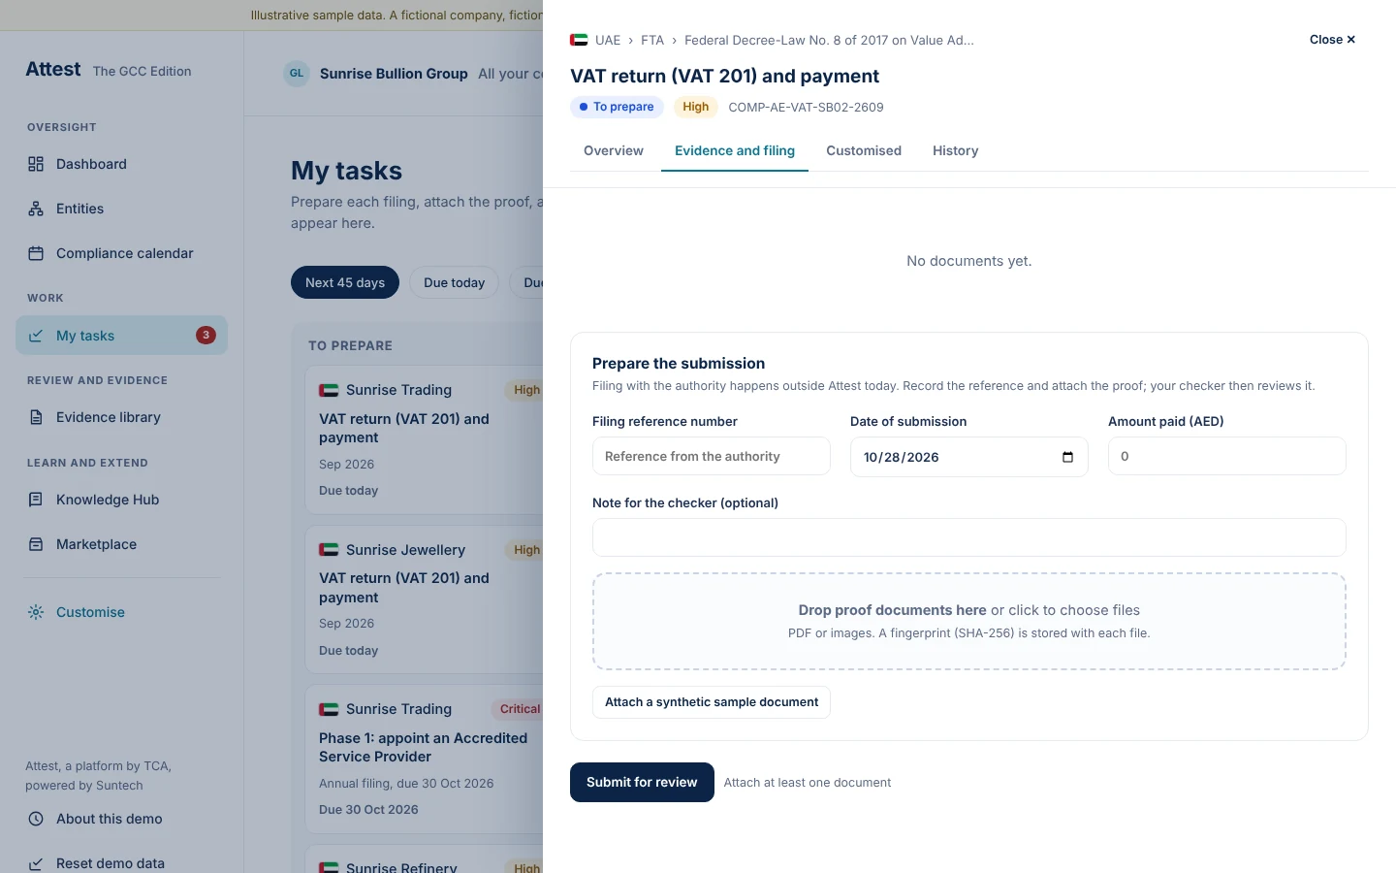Open the Customised tab
The height and width of the screenshot is (873, 1396).
(864, 150)
